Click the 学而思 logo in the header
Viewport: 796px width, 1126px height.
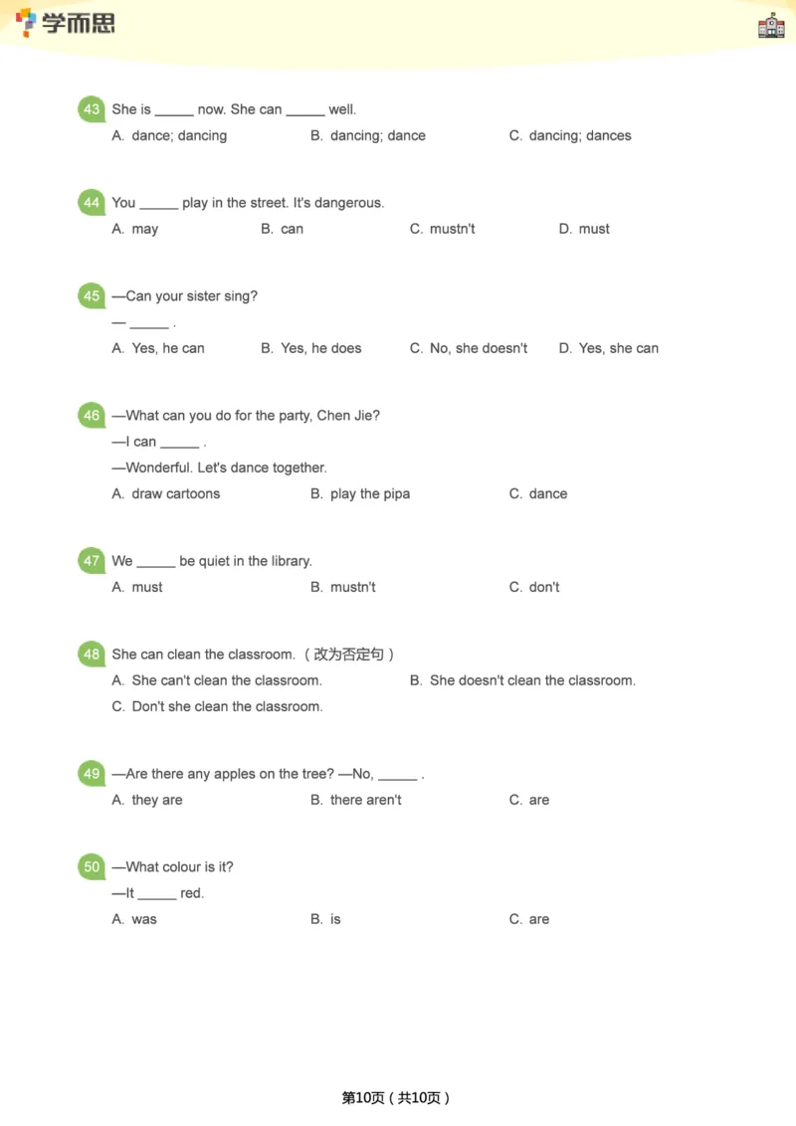(66, 23)
